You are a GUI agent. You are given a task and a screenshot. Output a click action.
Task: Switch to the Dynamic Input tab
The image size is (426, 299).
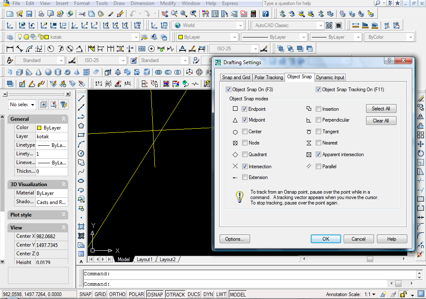(330, 77)
